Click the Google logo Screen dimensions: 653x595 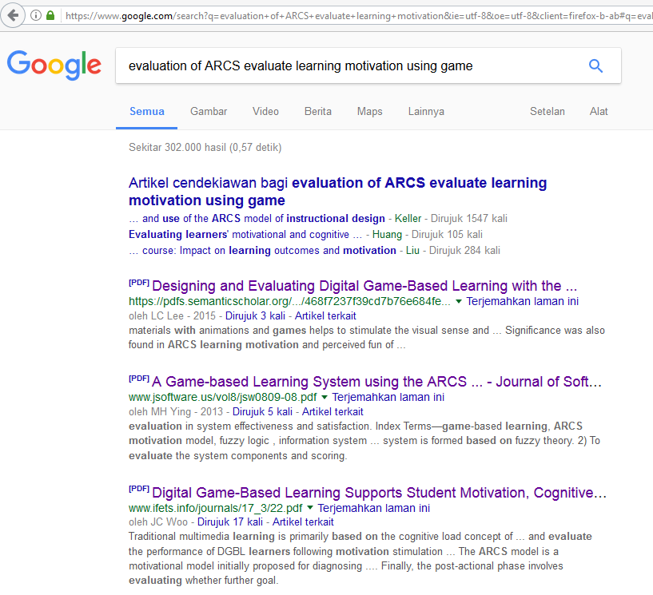54,65
